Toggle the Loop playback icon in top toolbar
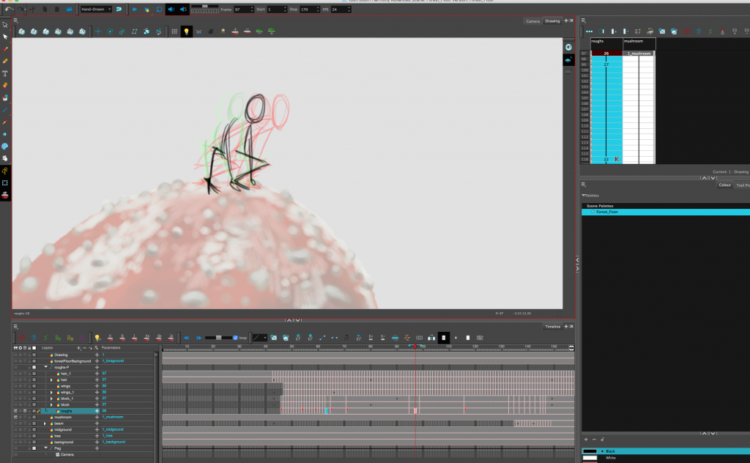Viewport: 750px width, 463px height. tap(158, 10)
